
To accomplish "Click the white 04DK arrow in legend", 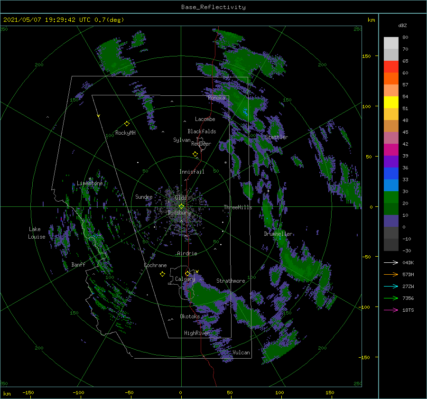I will pos(391,262).
